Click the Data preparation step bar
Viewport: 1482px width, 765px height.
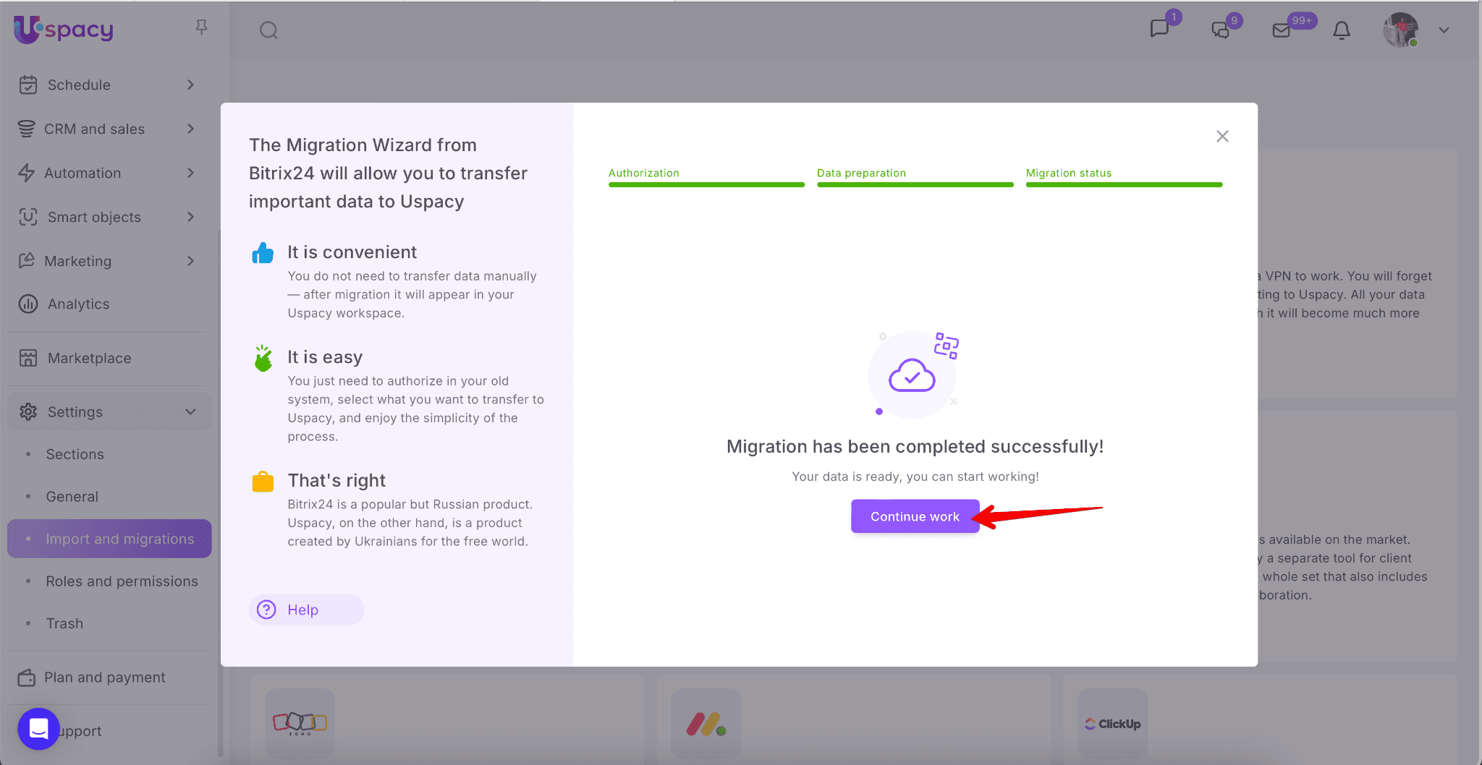click(x=915, y=184)
